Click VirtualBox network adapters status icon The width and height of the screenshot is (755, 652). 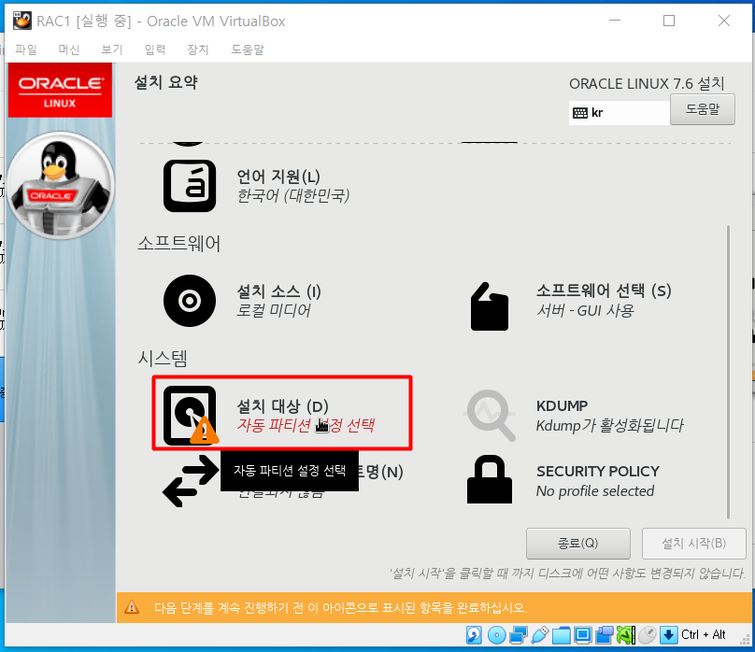click(x=518, y=635)
